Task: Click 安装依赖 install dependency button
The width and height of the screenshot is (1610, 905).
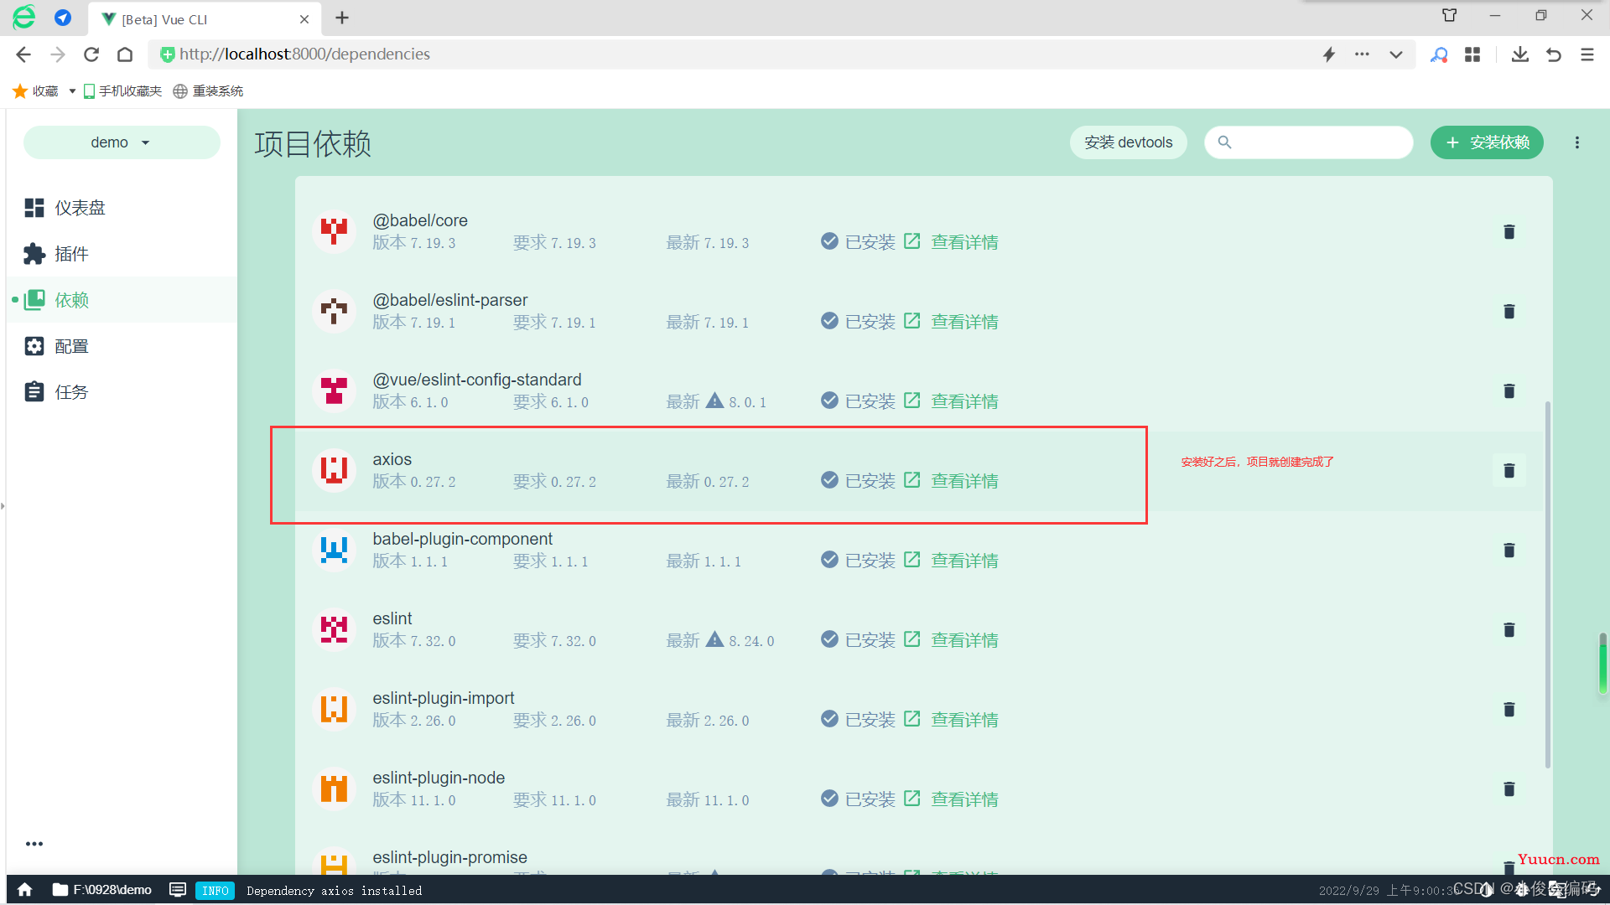Action: click(x=1487, y=142)
